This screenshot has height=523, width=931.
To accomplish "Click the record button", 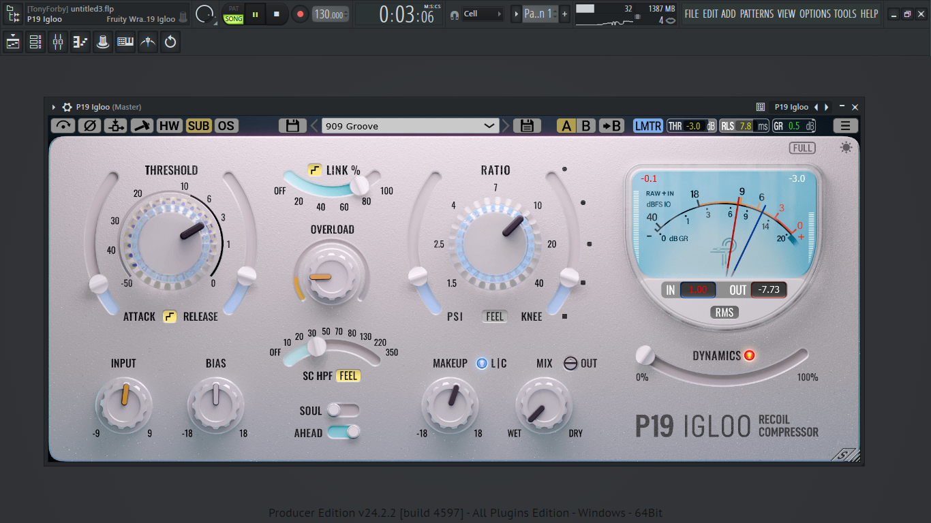I will pos(300,14).
